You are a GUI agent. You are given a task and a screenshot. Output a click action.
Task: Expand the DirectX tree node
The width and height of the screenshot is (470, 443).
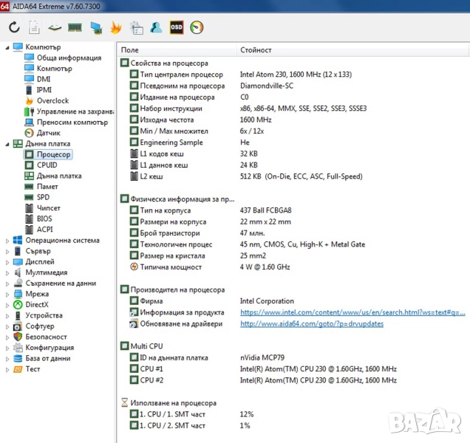[x=7, y=304]
